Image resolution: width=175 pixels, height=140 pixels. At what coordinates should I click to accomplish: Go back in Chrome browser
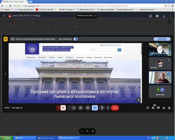[2, 6]
